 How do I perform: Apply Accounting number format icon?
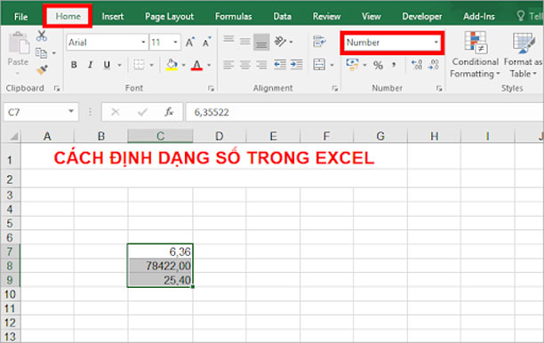pyautogui.click(x=352, y=65)
